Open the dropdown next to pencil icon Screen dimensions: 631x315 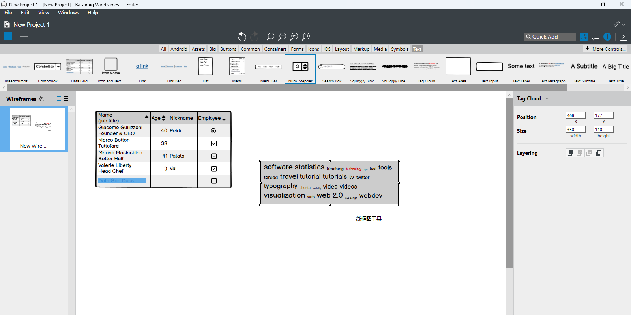624,24
